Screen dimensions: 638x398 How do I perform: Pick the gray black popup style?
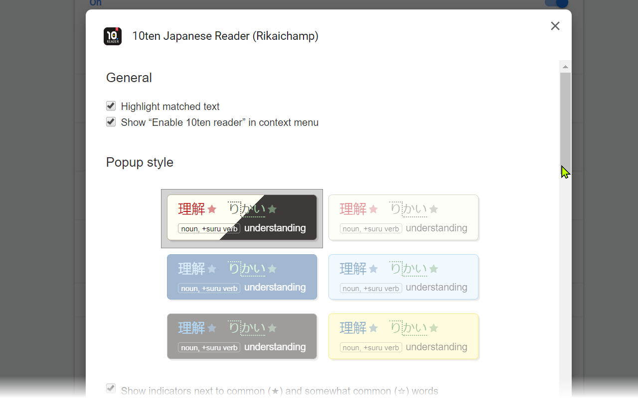click(242, 336)
